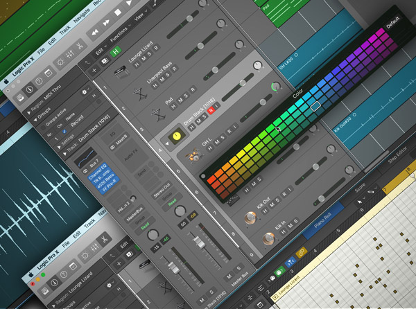Screen dimensions: 416x309
Task: Collapse the Groups section triangle
Action: [35, 120]
